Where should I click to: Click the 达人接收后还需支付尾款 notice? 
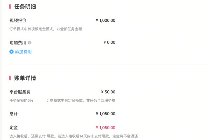click(73, 136)
